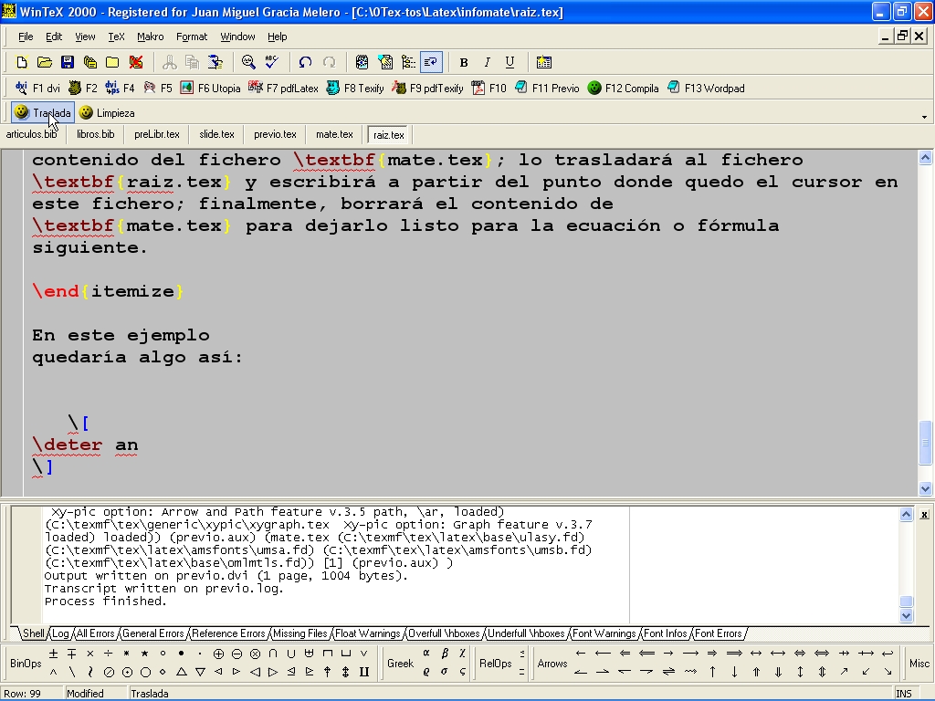Run F9 pdfTexify
The width and height of the screenshot is (935, 701).
(x=427, y=89)
